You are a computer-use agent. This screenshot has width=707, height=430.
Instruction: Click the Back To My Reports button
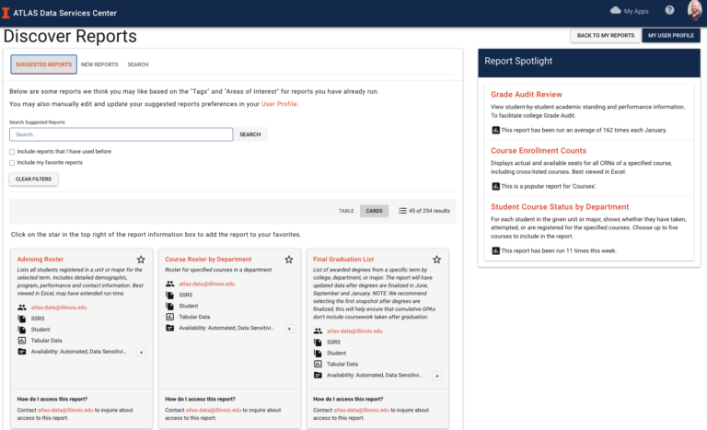[606, 35]
